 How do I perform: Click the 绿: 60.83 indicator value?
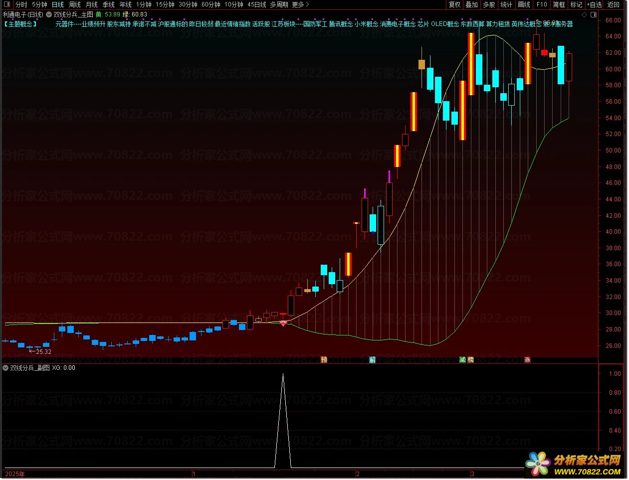click(135, 14)
